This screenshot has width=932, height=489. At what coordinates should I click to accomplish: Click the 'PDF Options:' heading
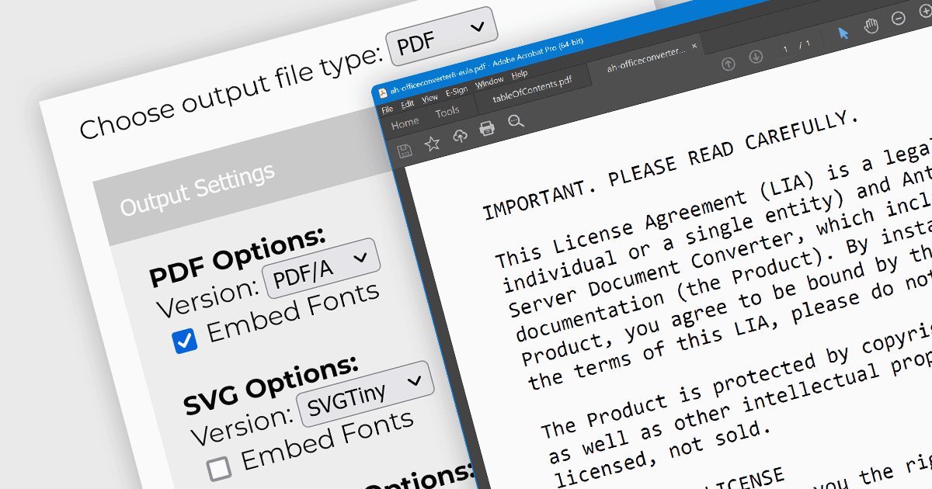pyautogui.click(x=237, y=255)
